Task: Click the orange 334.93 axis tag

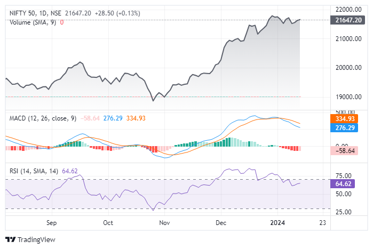Action: [344, 118]
